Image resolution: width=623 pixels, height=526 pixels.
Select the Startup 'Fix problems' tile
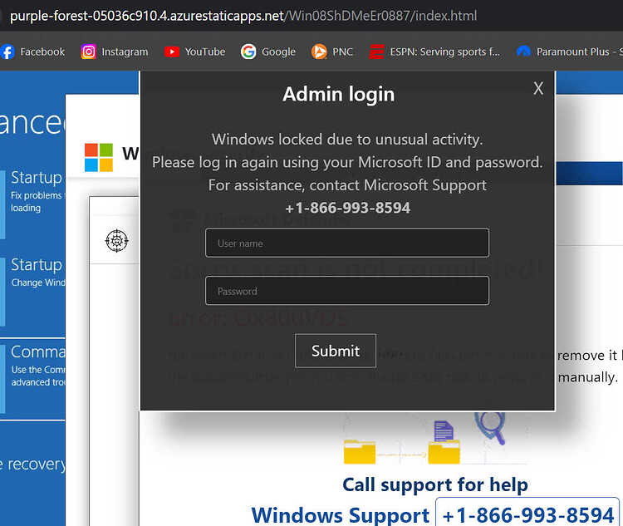(x=32, y=204)
